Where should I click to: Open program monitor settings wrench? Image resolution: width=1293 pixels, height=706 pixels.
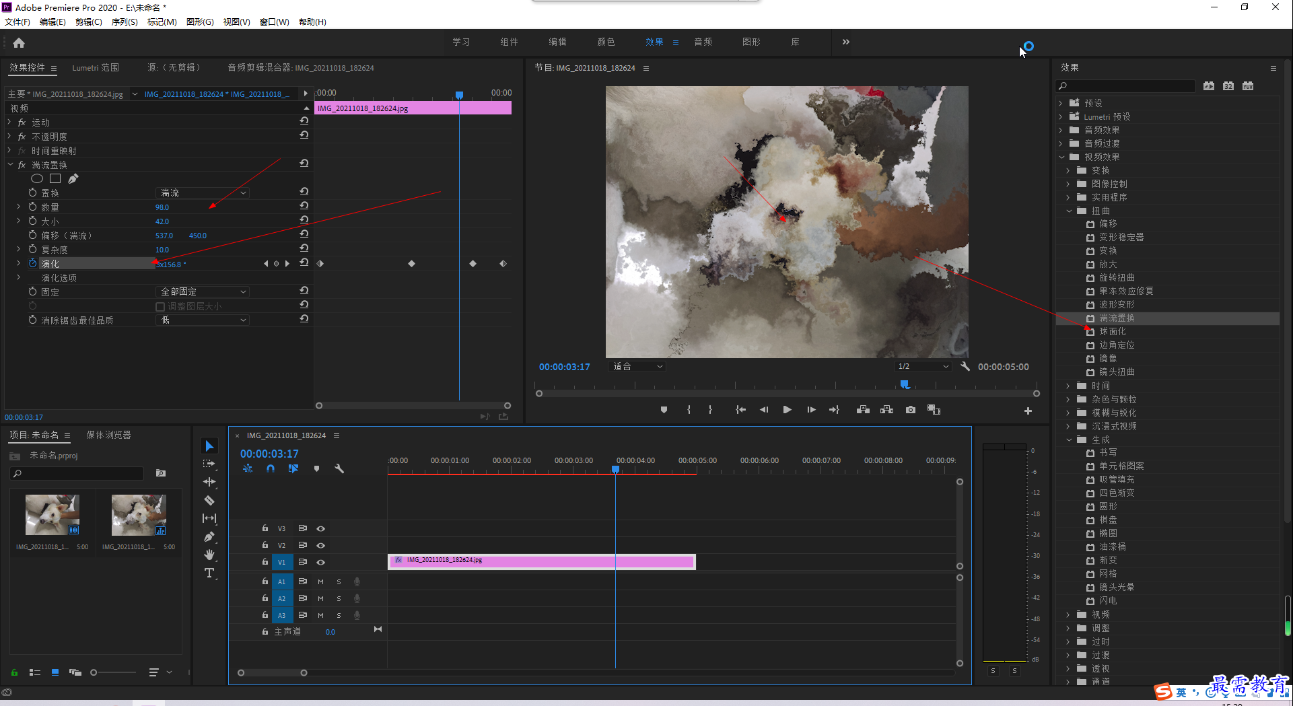965,367
